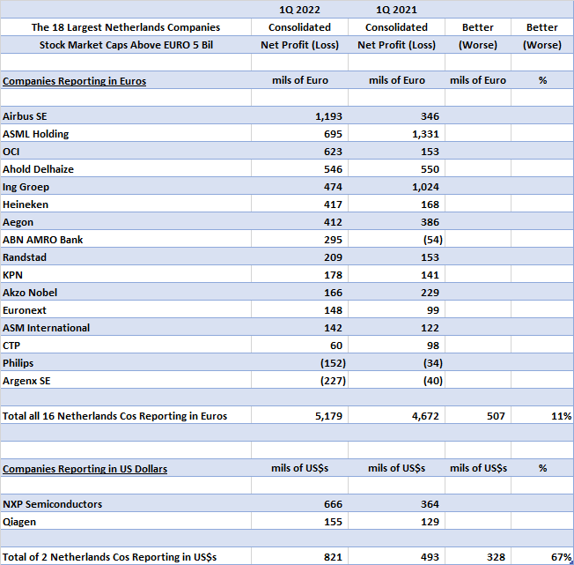
Task: Click the 1Q 2022 column header
Action: [299, 10]
